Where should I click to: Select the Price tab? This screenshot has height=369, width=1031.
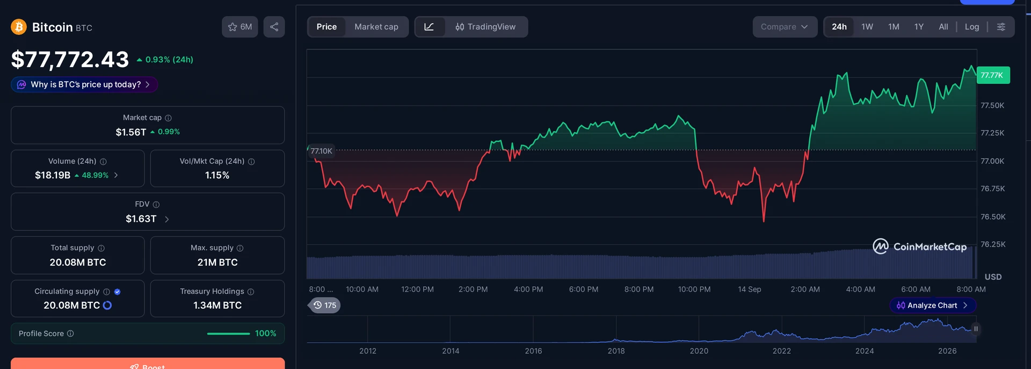(326, 27)
